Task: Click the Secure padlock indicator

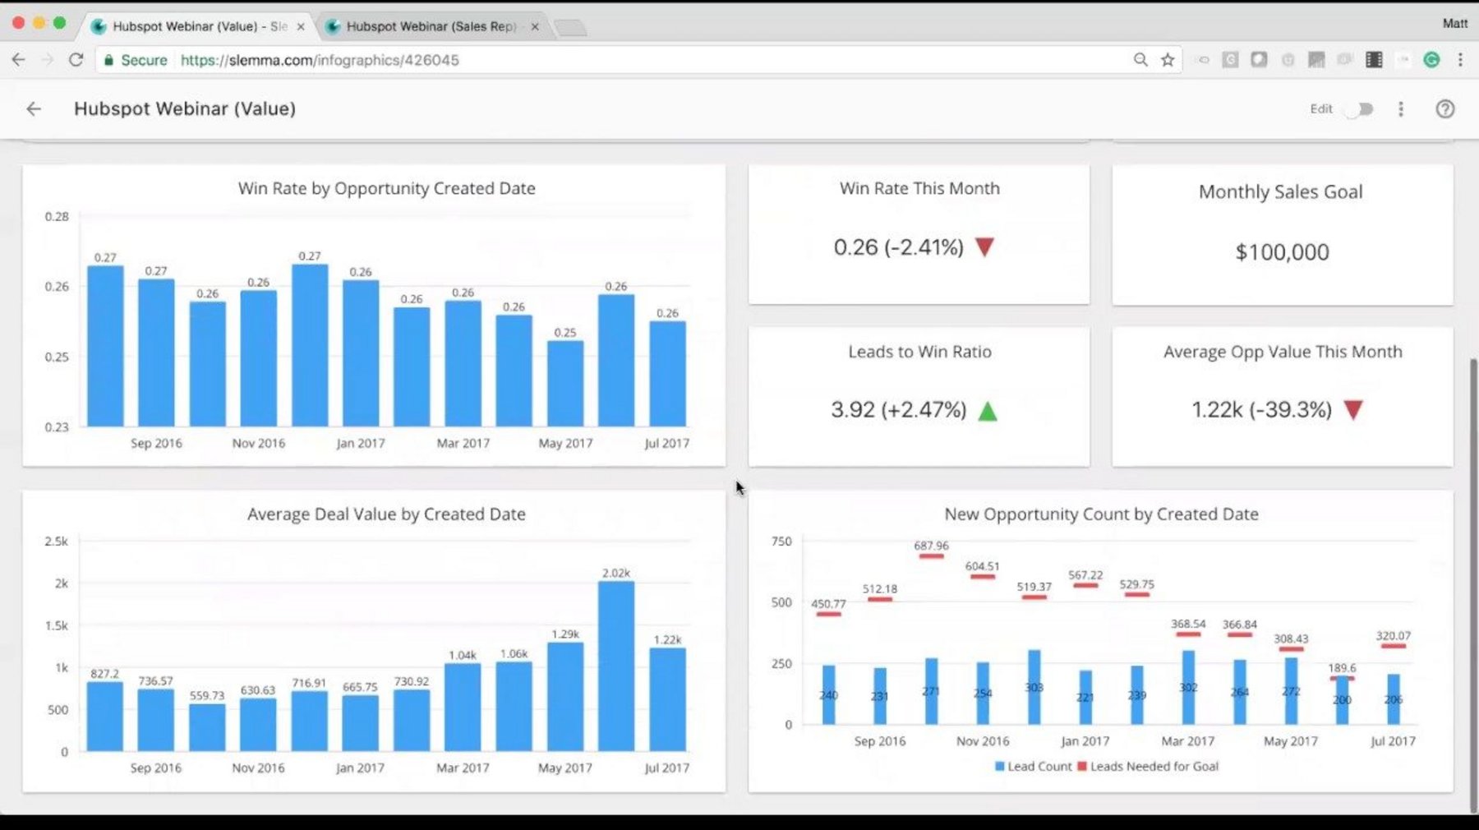Action: (x=108, y=59)
